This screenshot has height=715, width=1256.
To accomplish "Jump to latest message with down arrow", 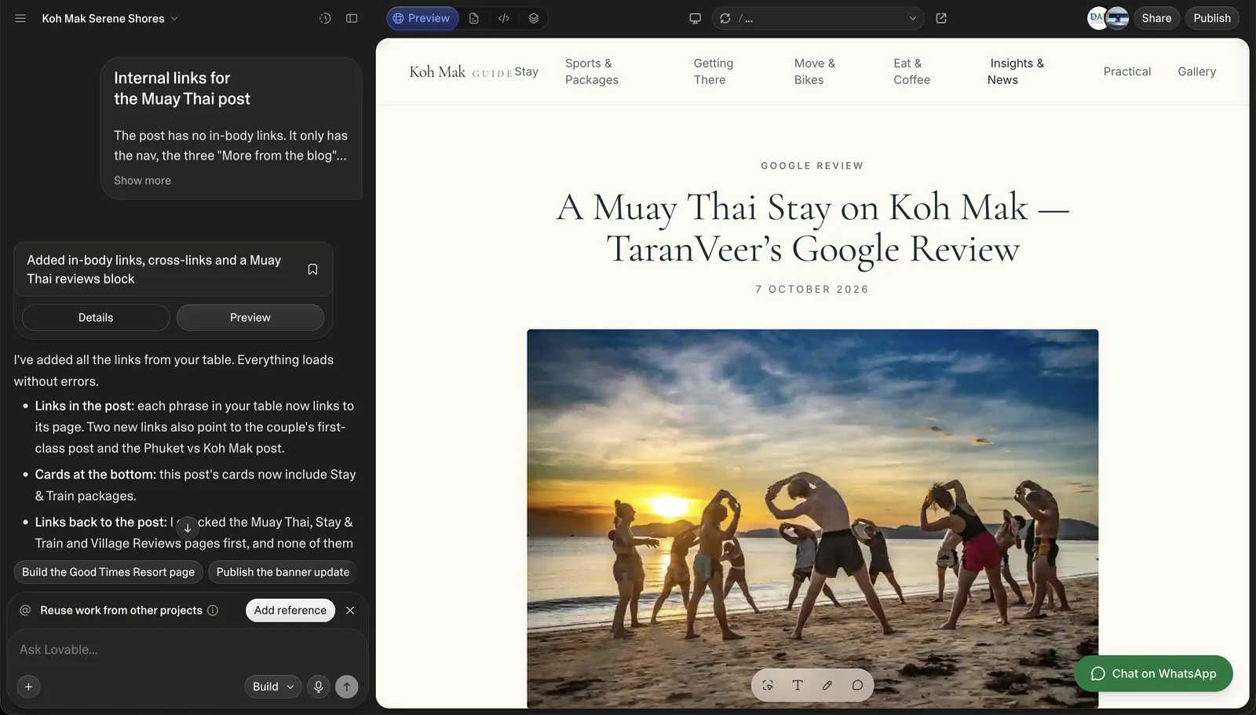I will tap(188, 527).
